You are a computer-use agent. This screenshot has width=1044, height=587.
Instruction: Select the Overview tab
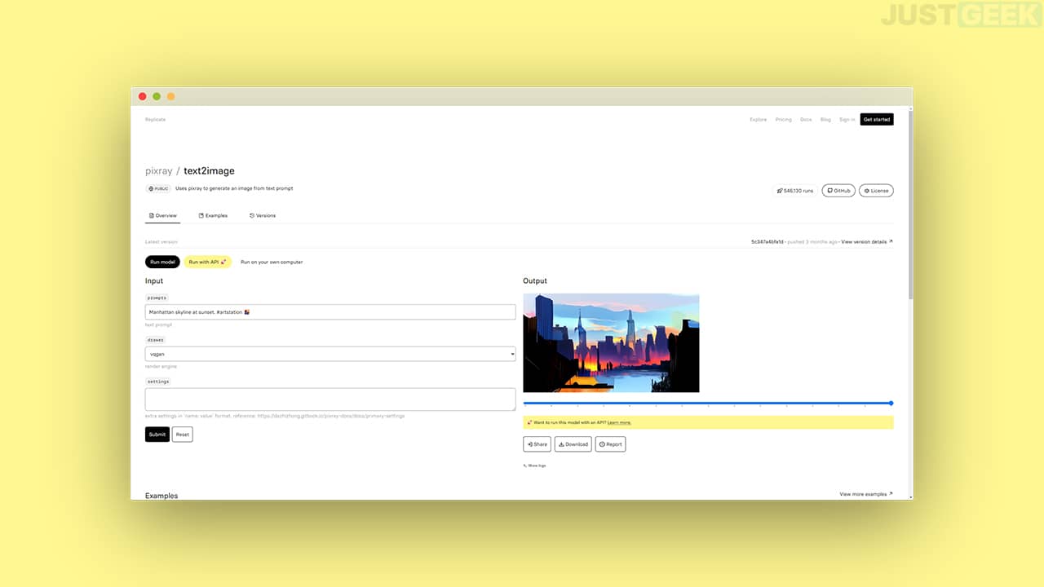coord(163,215)
